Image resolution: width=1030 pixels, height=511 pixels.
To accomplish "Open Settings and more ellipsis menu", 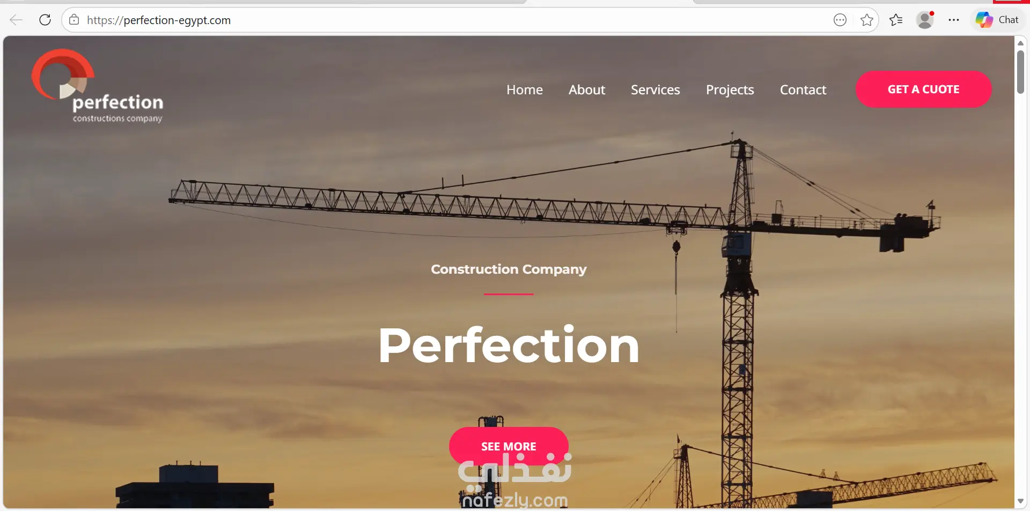I will [x=953, y=20].
